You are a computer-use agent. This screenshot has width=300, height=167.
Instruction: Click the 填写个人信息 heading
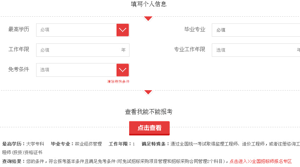tap(149, 4)
